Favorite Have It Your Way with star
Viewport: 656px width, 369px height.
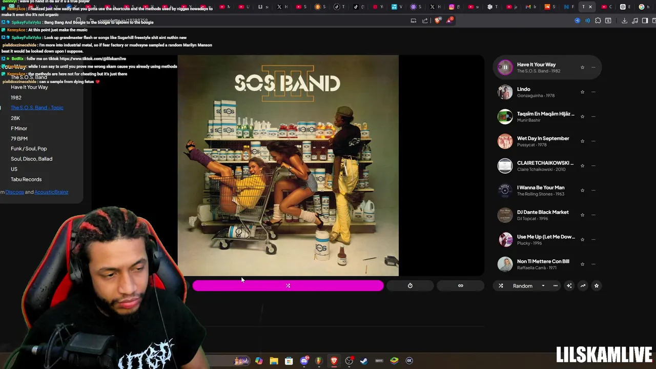[582, 67]
